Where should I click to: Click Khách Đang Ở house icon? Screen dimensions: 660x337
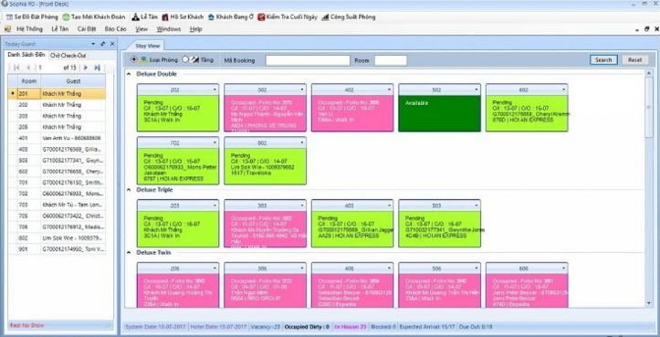coord(211,17)
